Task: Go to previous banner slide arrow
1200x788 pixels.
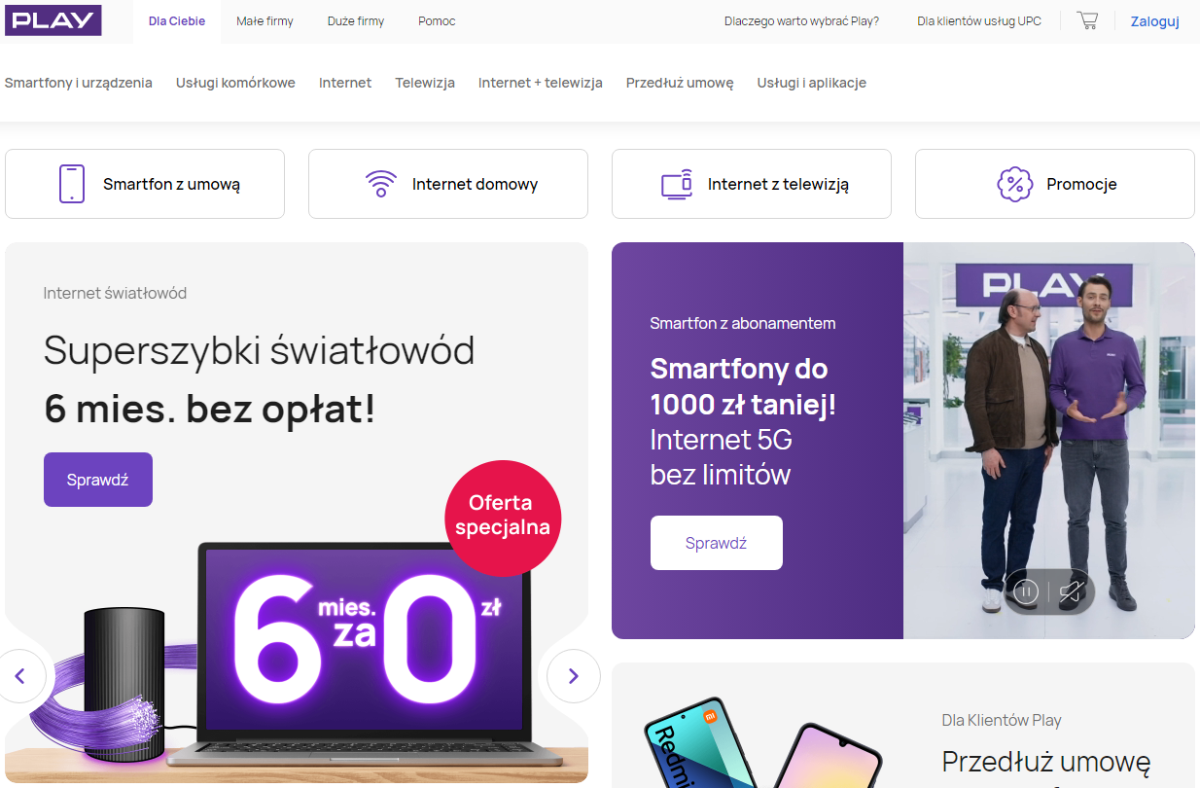Action: click(x=18, y=676)
